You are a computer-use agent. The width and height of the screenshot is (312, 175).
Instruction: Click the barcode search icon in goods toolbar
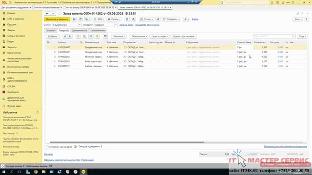105,36
